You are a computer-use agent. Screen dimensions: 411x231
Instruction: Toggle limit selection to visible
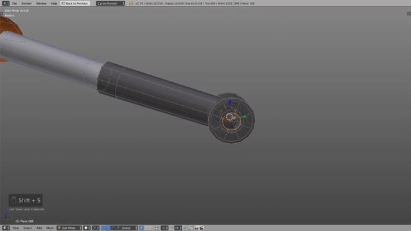coord(157,228)
